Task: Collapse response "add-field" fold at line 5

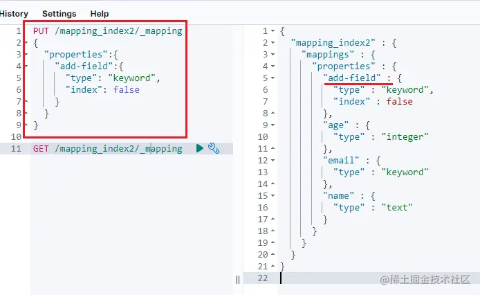Action: coord(273,78)
